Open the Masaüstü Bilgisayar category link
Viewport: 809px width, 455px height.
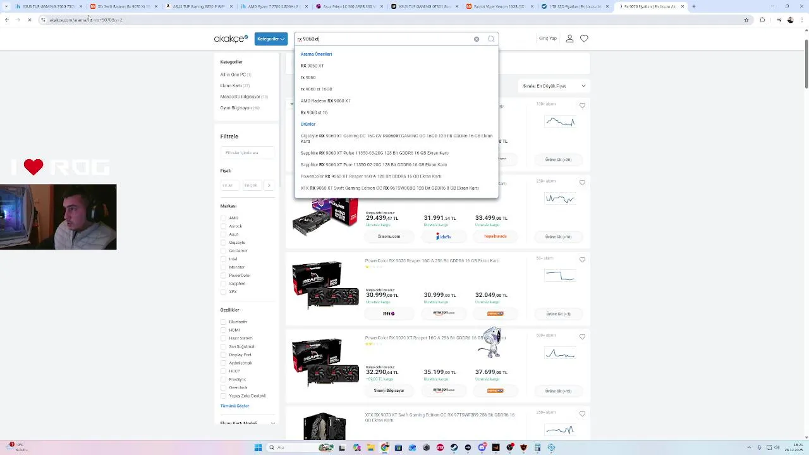coord(240,97)
